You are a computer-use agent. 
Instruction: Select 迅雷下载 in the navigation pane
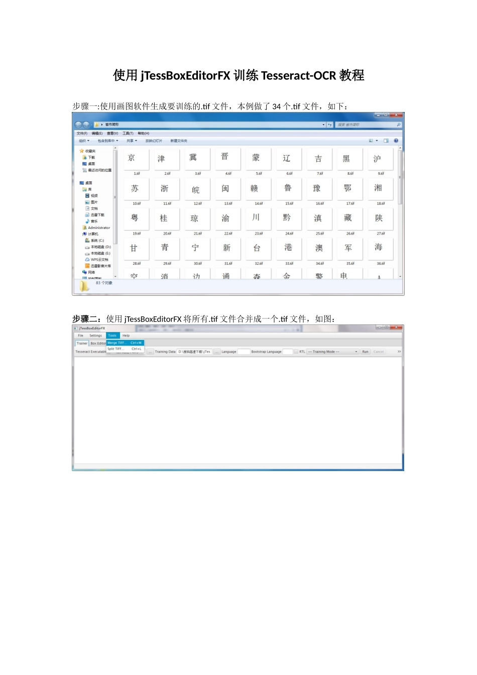pyautogui.click(x=95, y=215)
